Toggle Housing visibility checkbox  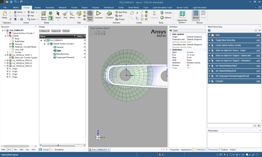10,44
